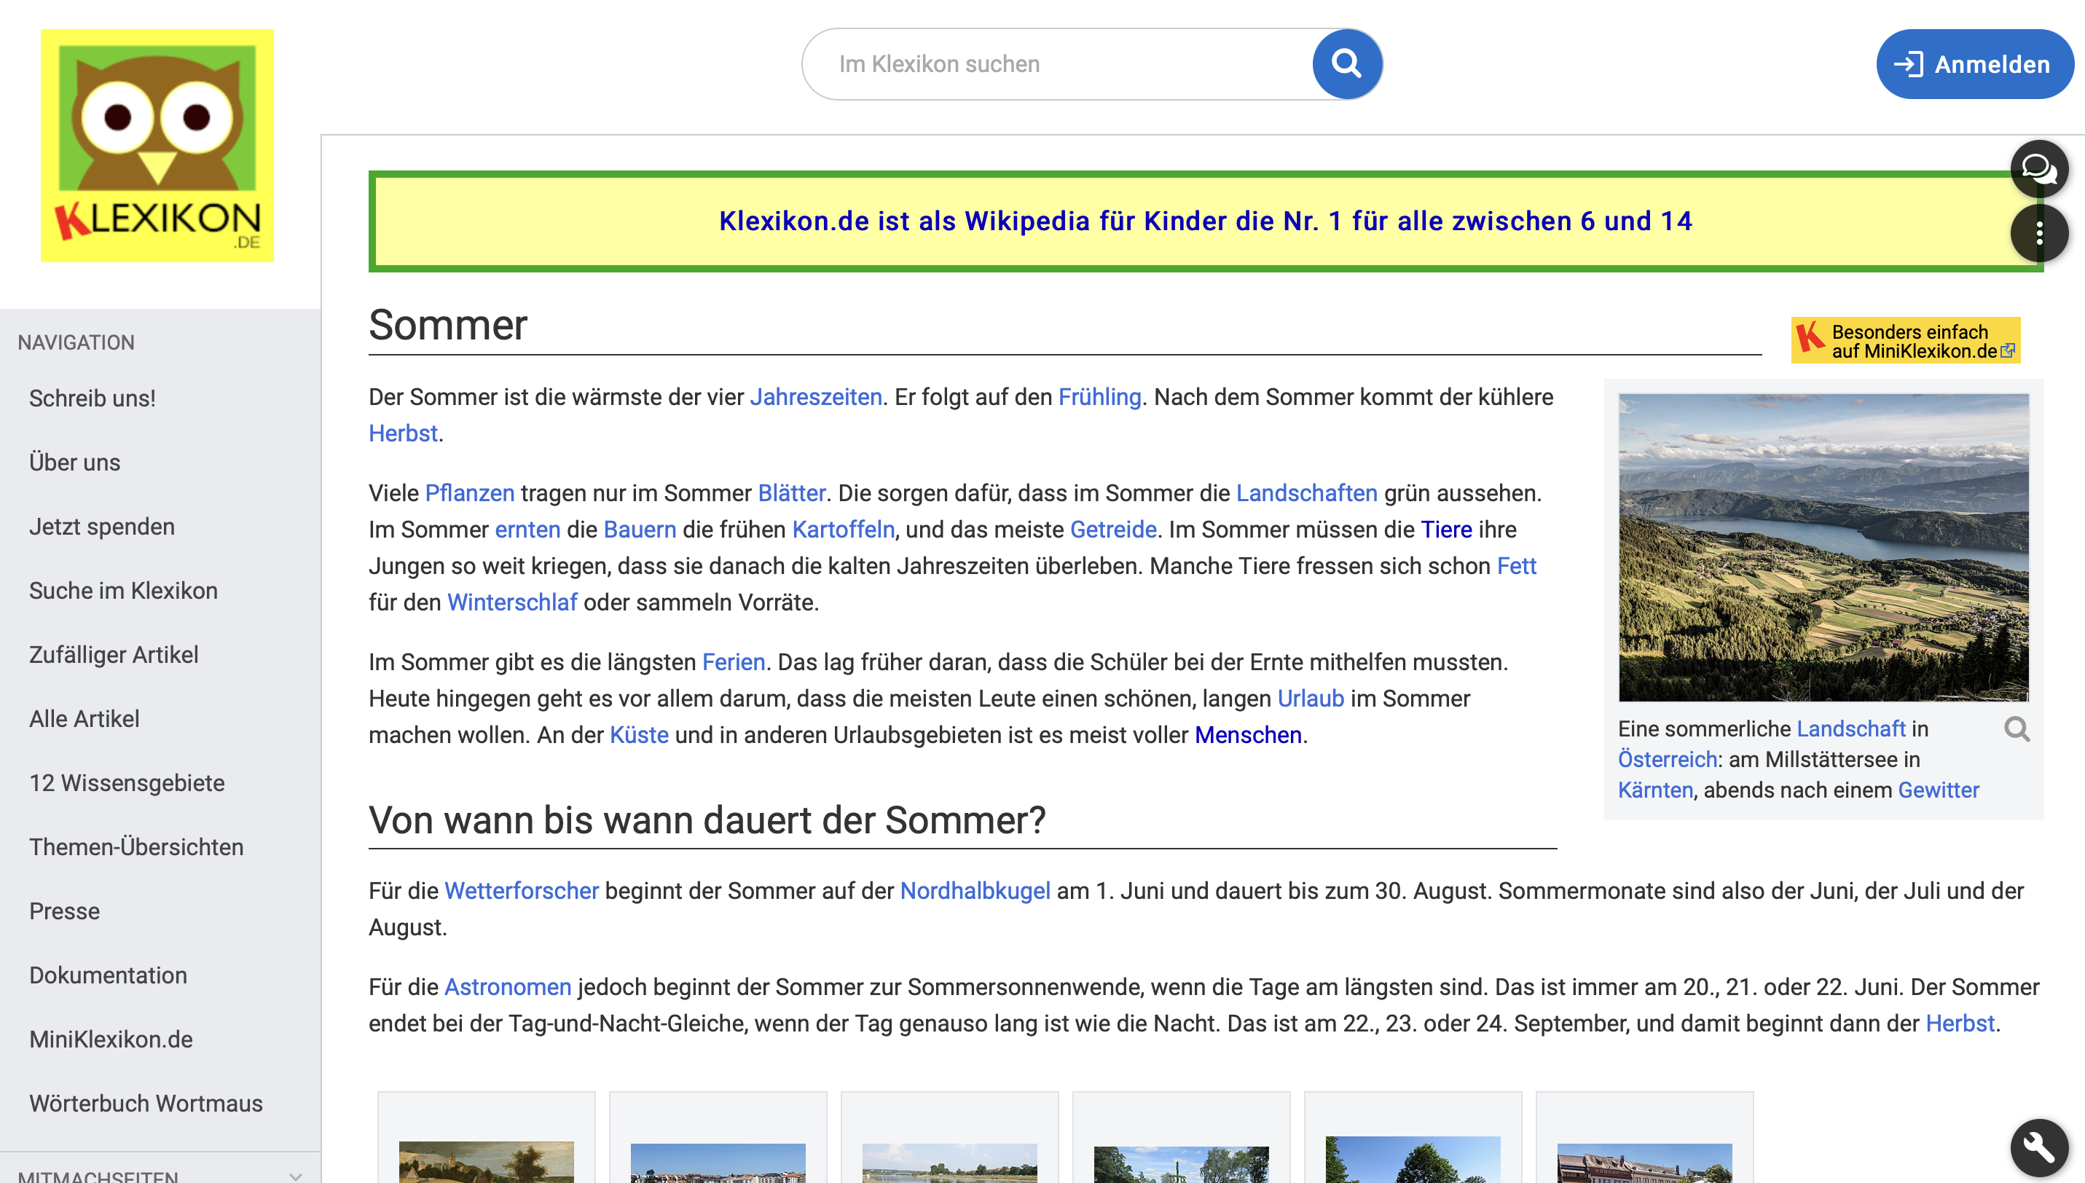Screen dimensions: 2085x1183
Task: Follow the ernten link
Action: pyautogui.click(x=527, y=530)
